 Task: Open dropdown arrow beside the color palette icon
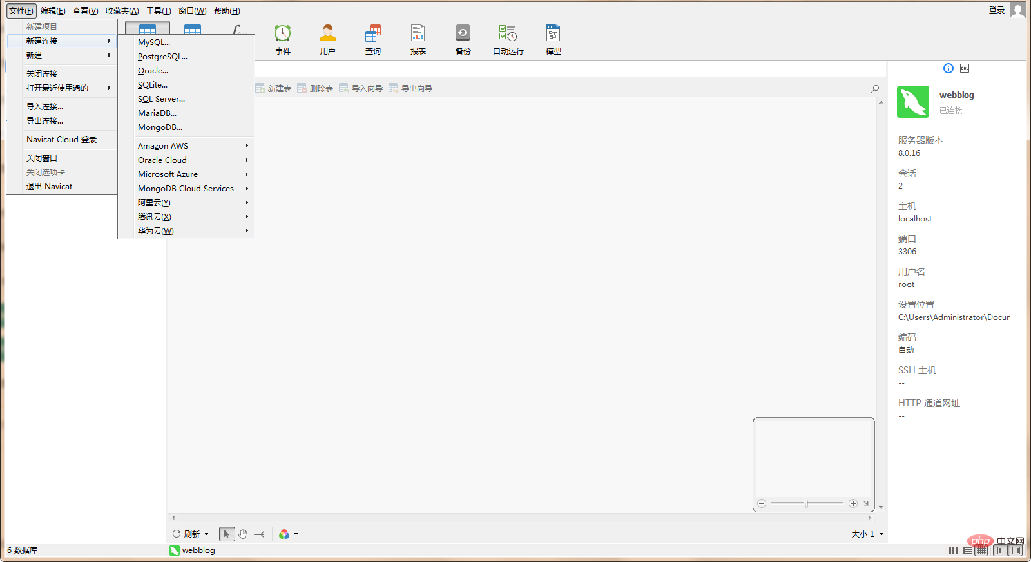pos(296,534)
